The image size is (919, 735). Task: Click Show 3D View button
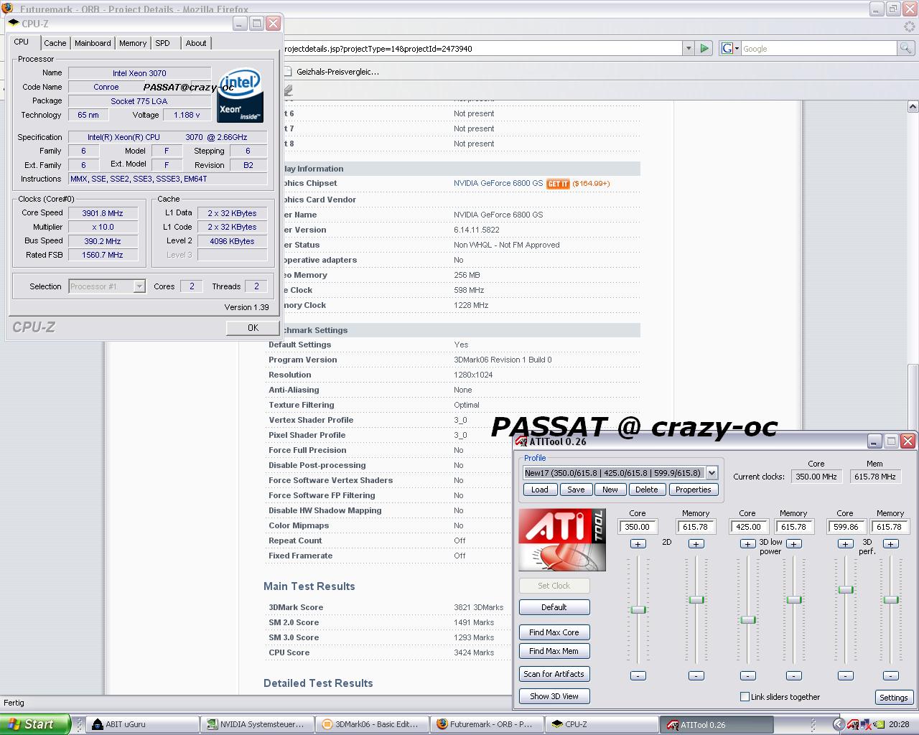pos(554,696)
